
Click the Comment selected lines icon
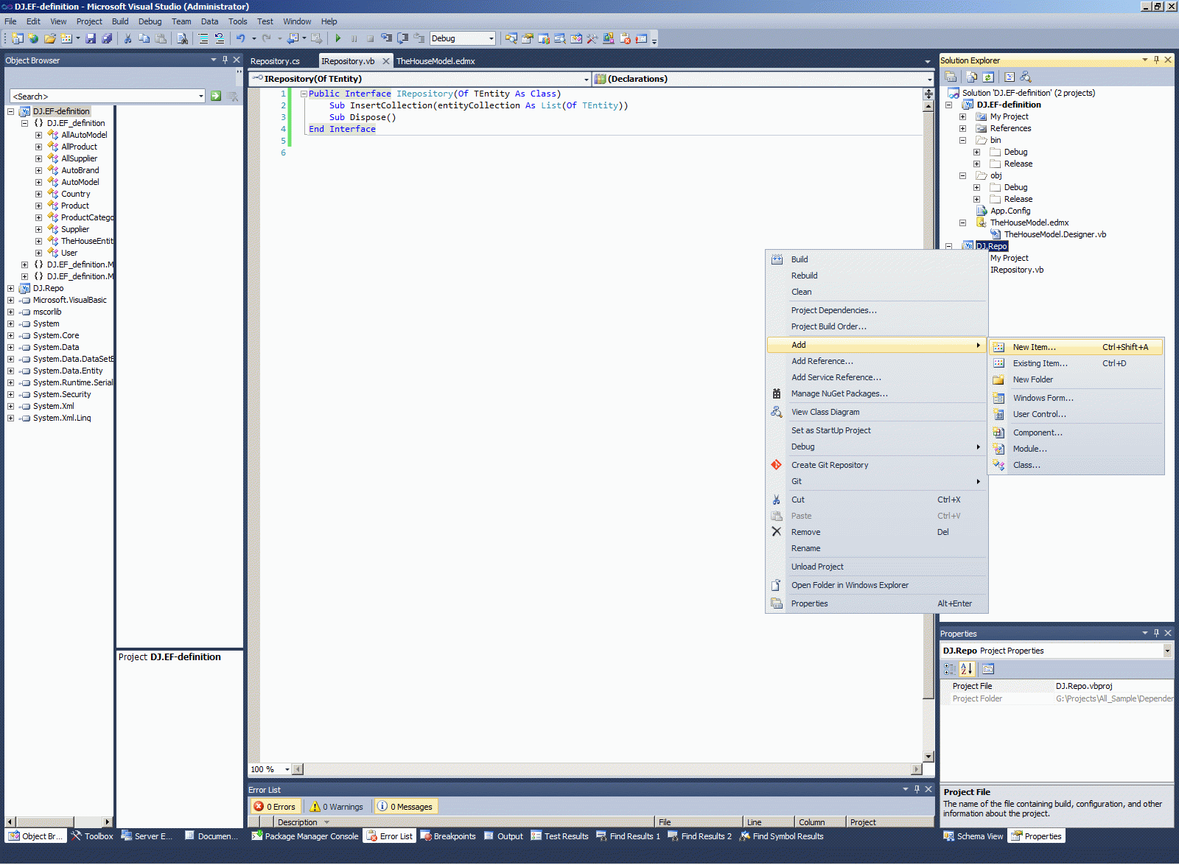pyautogui.click(x=203, y=38)
